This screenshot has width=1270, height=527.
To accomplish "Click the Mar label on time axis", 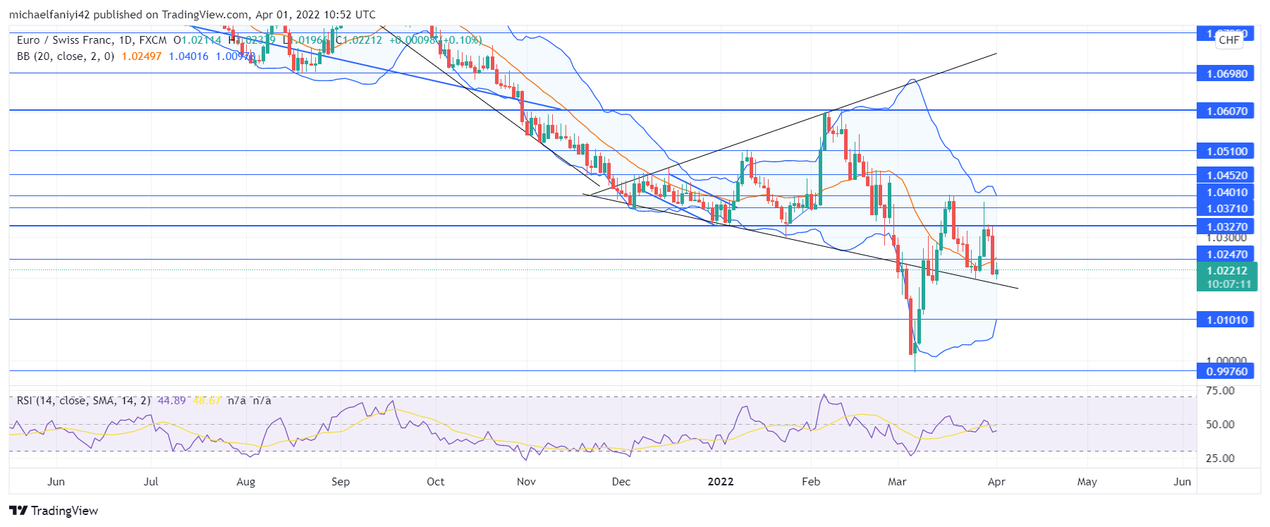I will tap(897, 482).
